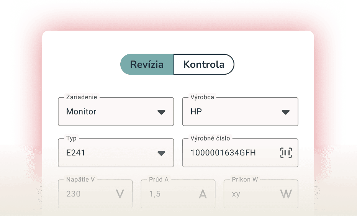Open the Zariadenie dropdown showing Monitor
357x216 pixels.
click(x=107, y=112)
